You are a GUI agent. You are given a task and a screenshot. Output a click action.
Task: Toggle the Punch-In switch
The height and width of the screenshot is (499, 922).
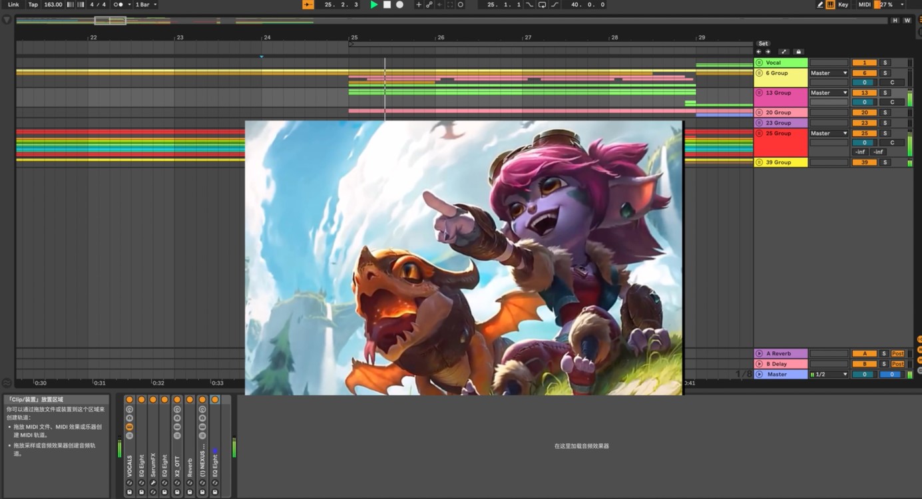[x=530, y=5]
